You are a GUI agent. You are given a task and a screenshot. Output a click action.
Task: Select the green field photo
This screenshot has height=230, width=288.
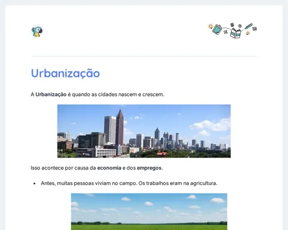point(149,211)
